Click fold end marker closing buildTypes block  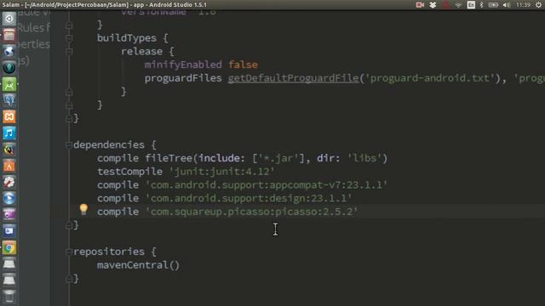[69, 105]
